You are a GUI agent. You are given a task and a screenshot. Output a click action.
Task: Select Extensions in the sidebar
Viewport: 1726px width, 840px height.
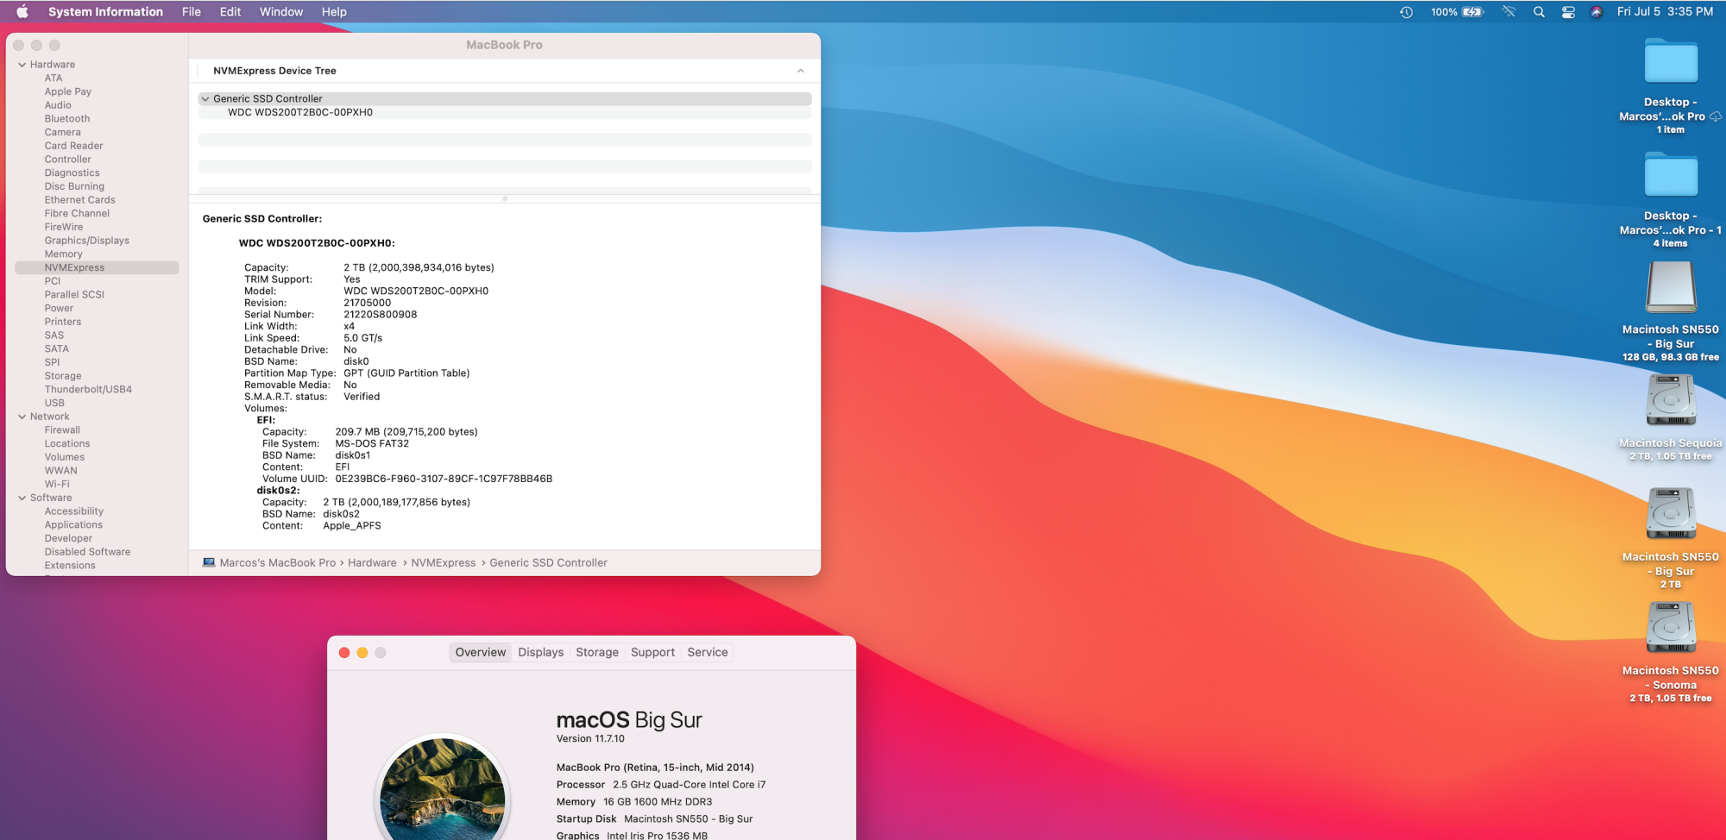[x=70, y=566]
